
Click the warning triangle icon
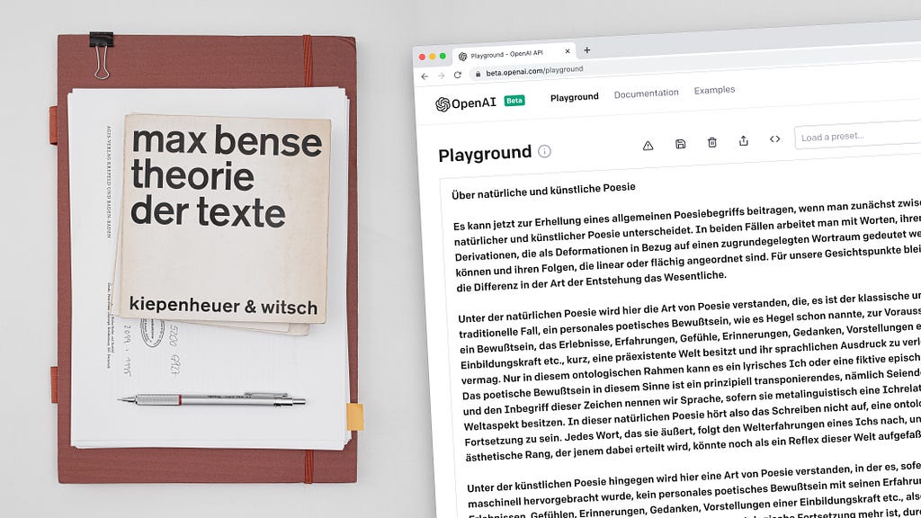[648, 146]
